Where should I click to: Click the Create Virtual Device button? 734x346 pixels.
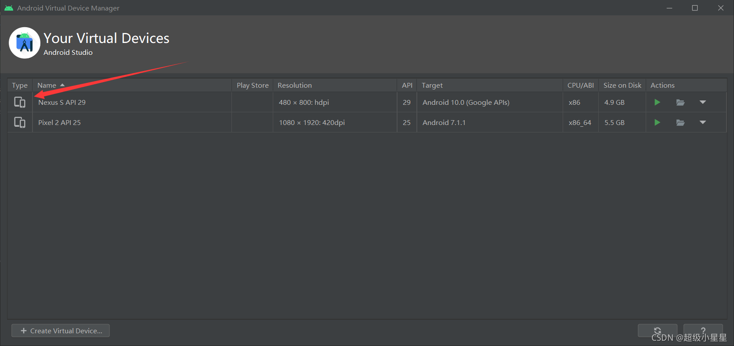(x=61, y=331)
